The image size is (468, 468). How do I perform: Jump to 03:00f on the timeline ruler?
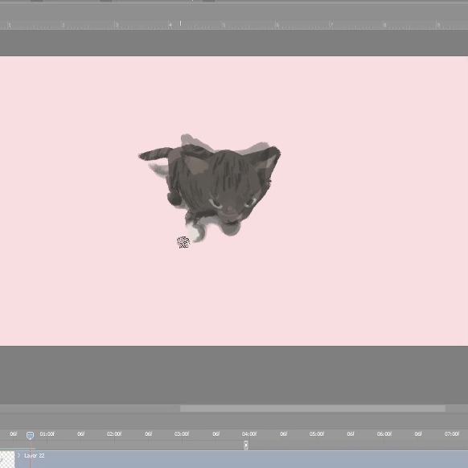point(182,433)
